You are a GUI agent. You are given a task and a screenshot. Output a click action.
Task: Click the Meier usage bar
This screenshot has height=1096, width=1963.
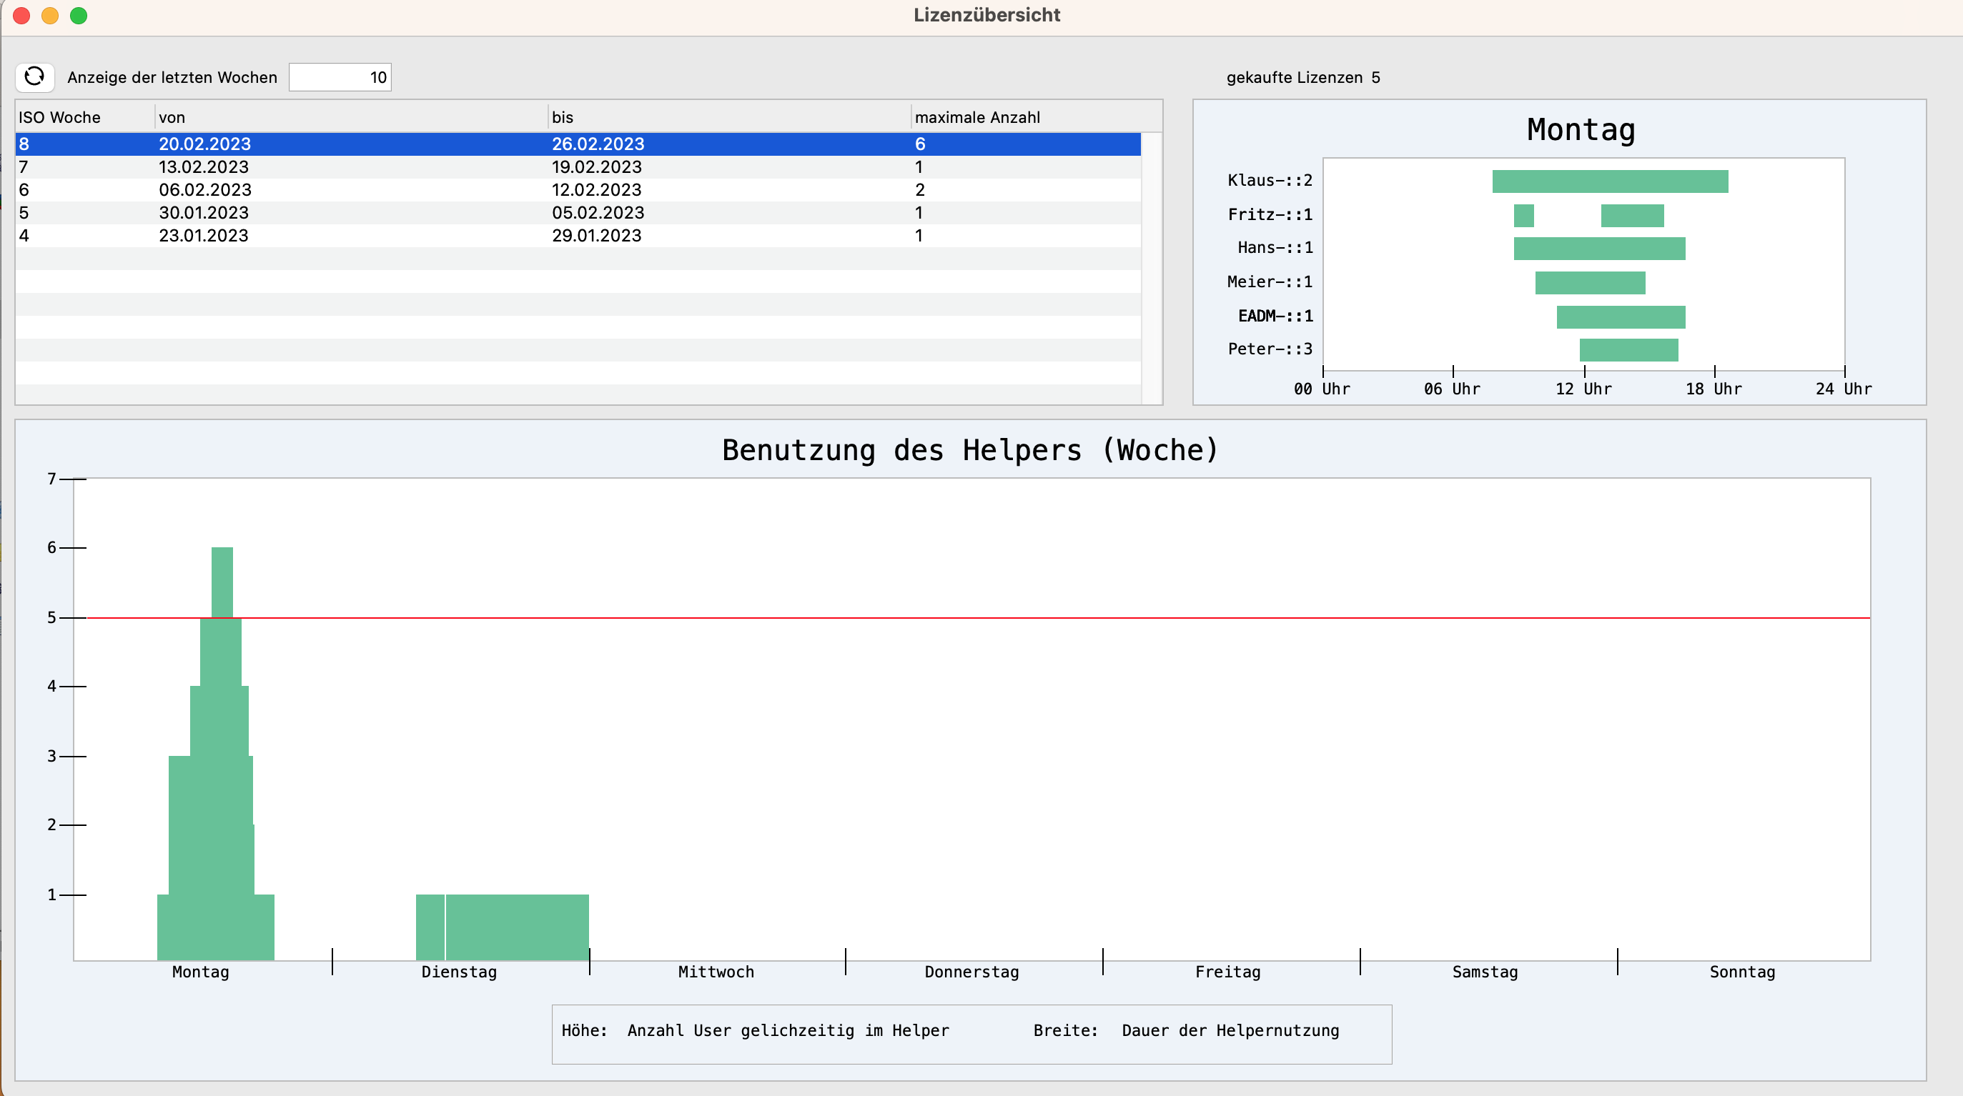click(1590, 282)
